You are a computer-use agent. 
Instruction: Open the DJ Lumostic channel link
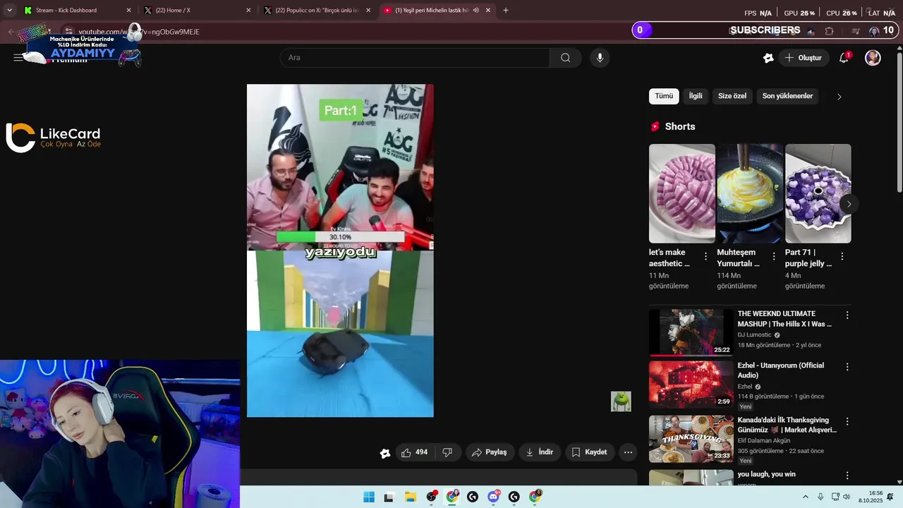(x=755, y=335)
